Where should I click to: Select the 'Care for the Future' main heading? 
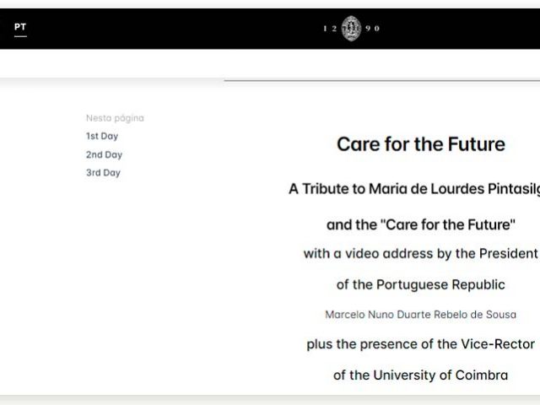click(x=421, y=144)
